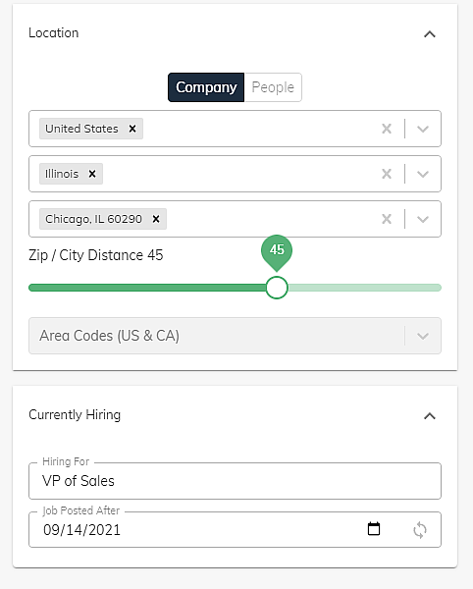The width and height of the screenshot is (473, 589).
Task: Click the Zip / City Distance slider handle
Action: click(x=277, y=288)
